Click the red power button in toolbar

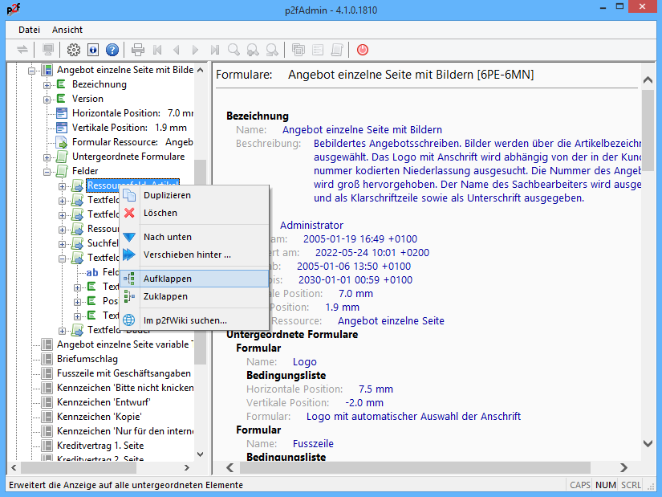[x=363, y=49]
